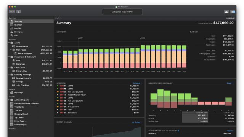244x137 pixels.
Task: Open Payee Report
Action: point(20,121)
